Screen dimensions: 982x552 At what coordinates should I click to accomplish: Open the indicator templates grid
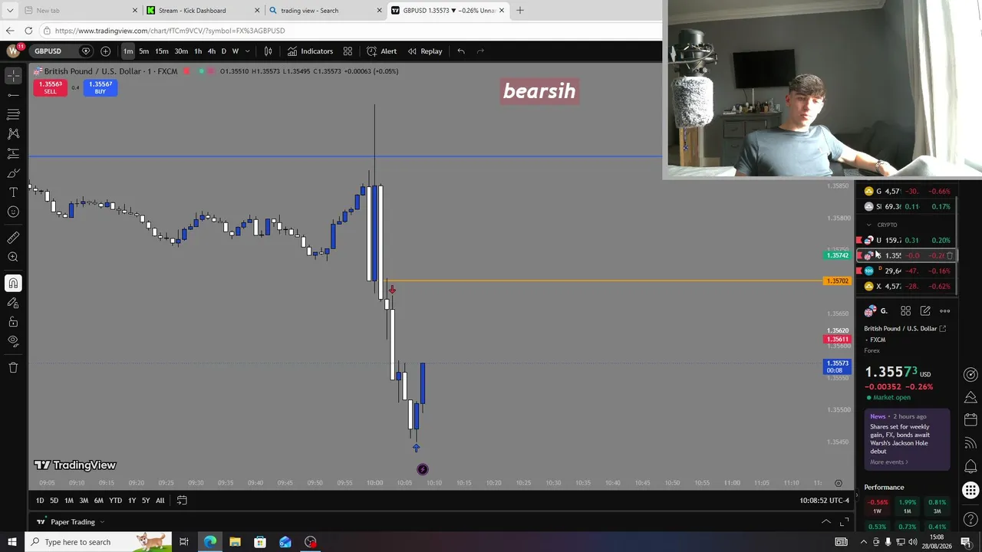coord(348,51)
